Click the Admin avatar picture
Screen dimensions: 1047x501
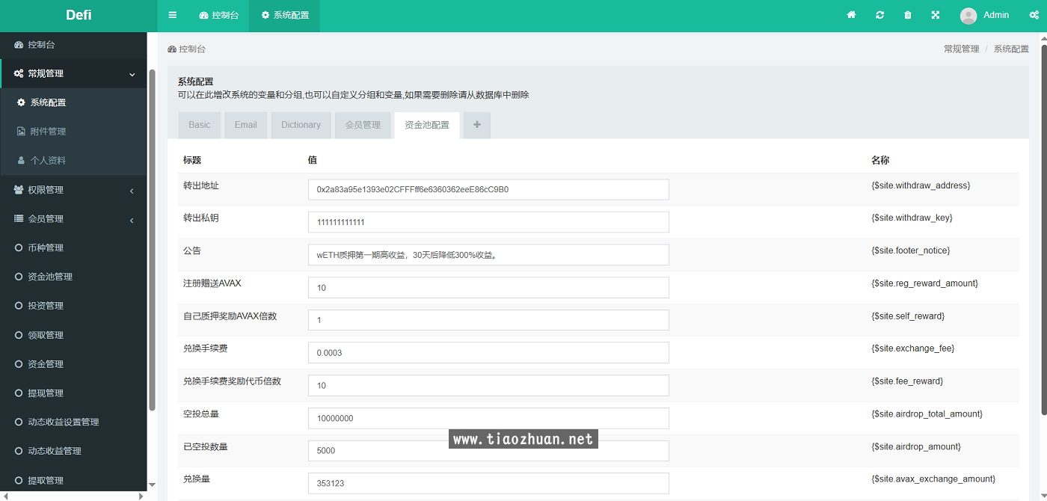point(968,16)
